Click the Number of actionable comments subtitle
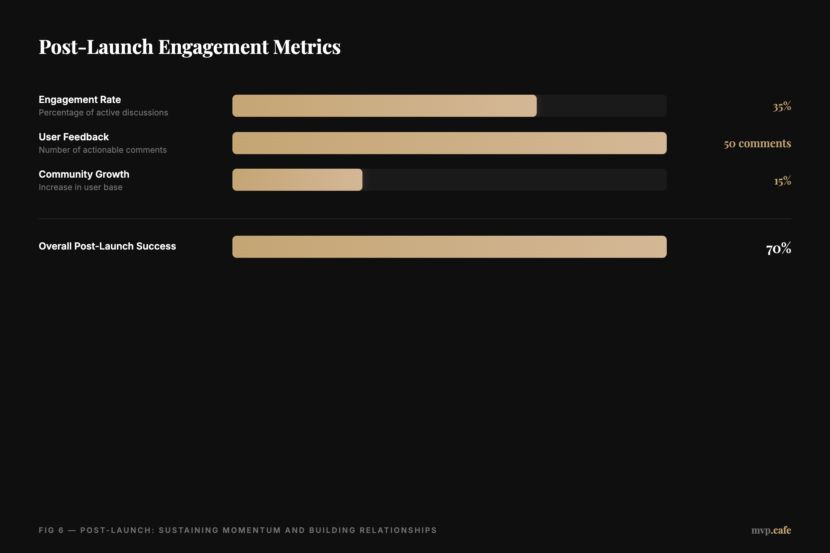 point(102,150)
